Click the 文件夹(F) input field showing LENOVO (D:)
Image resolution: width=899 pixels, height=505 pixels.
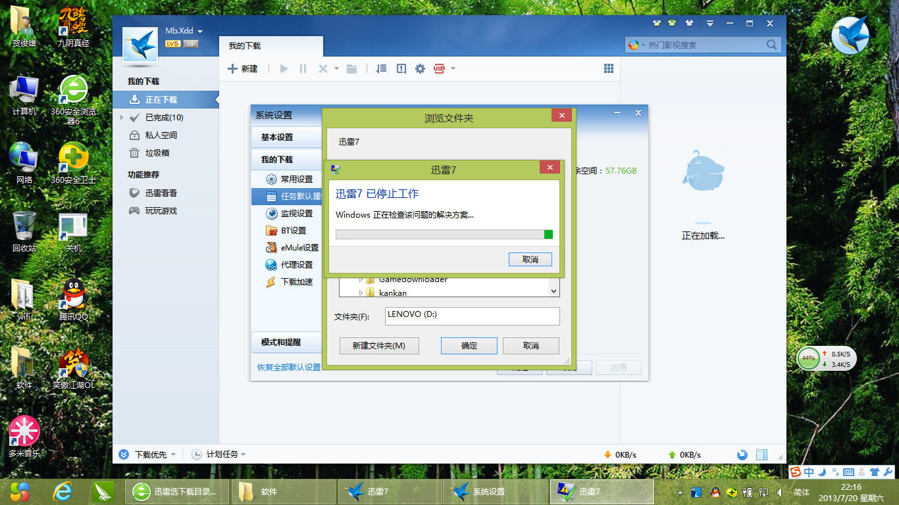[472, 316]
